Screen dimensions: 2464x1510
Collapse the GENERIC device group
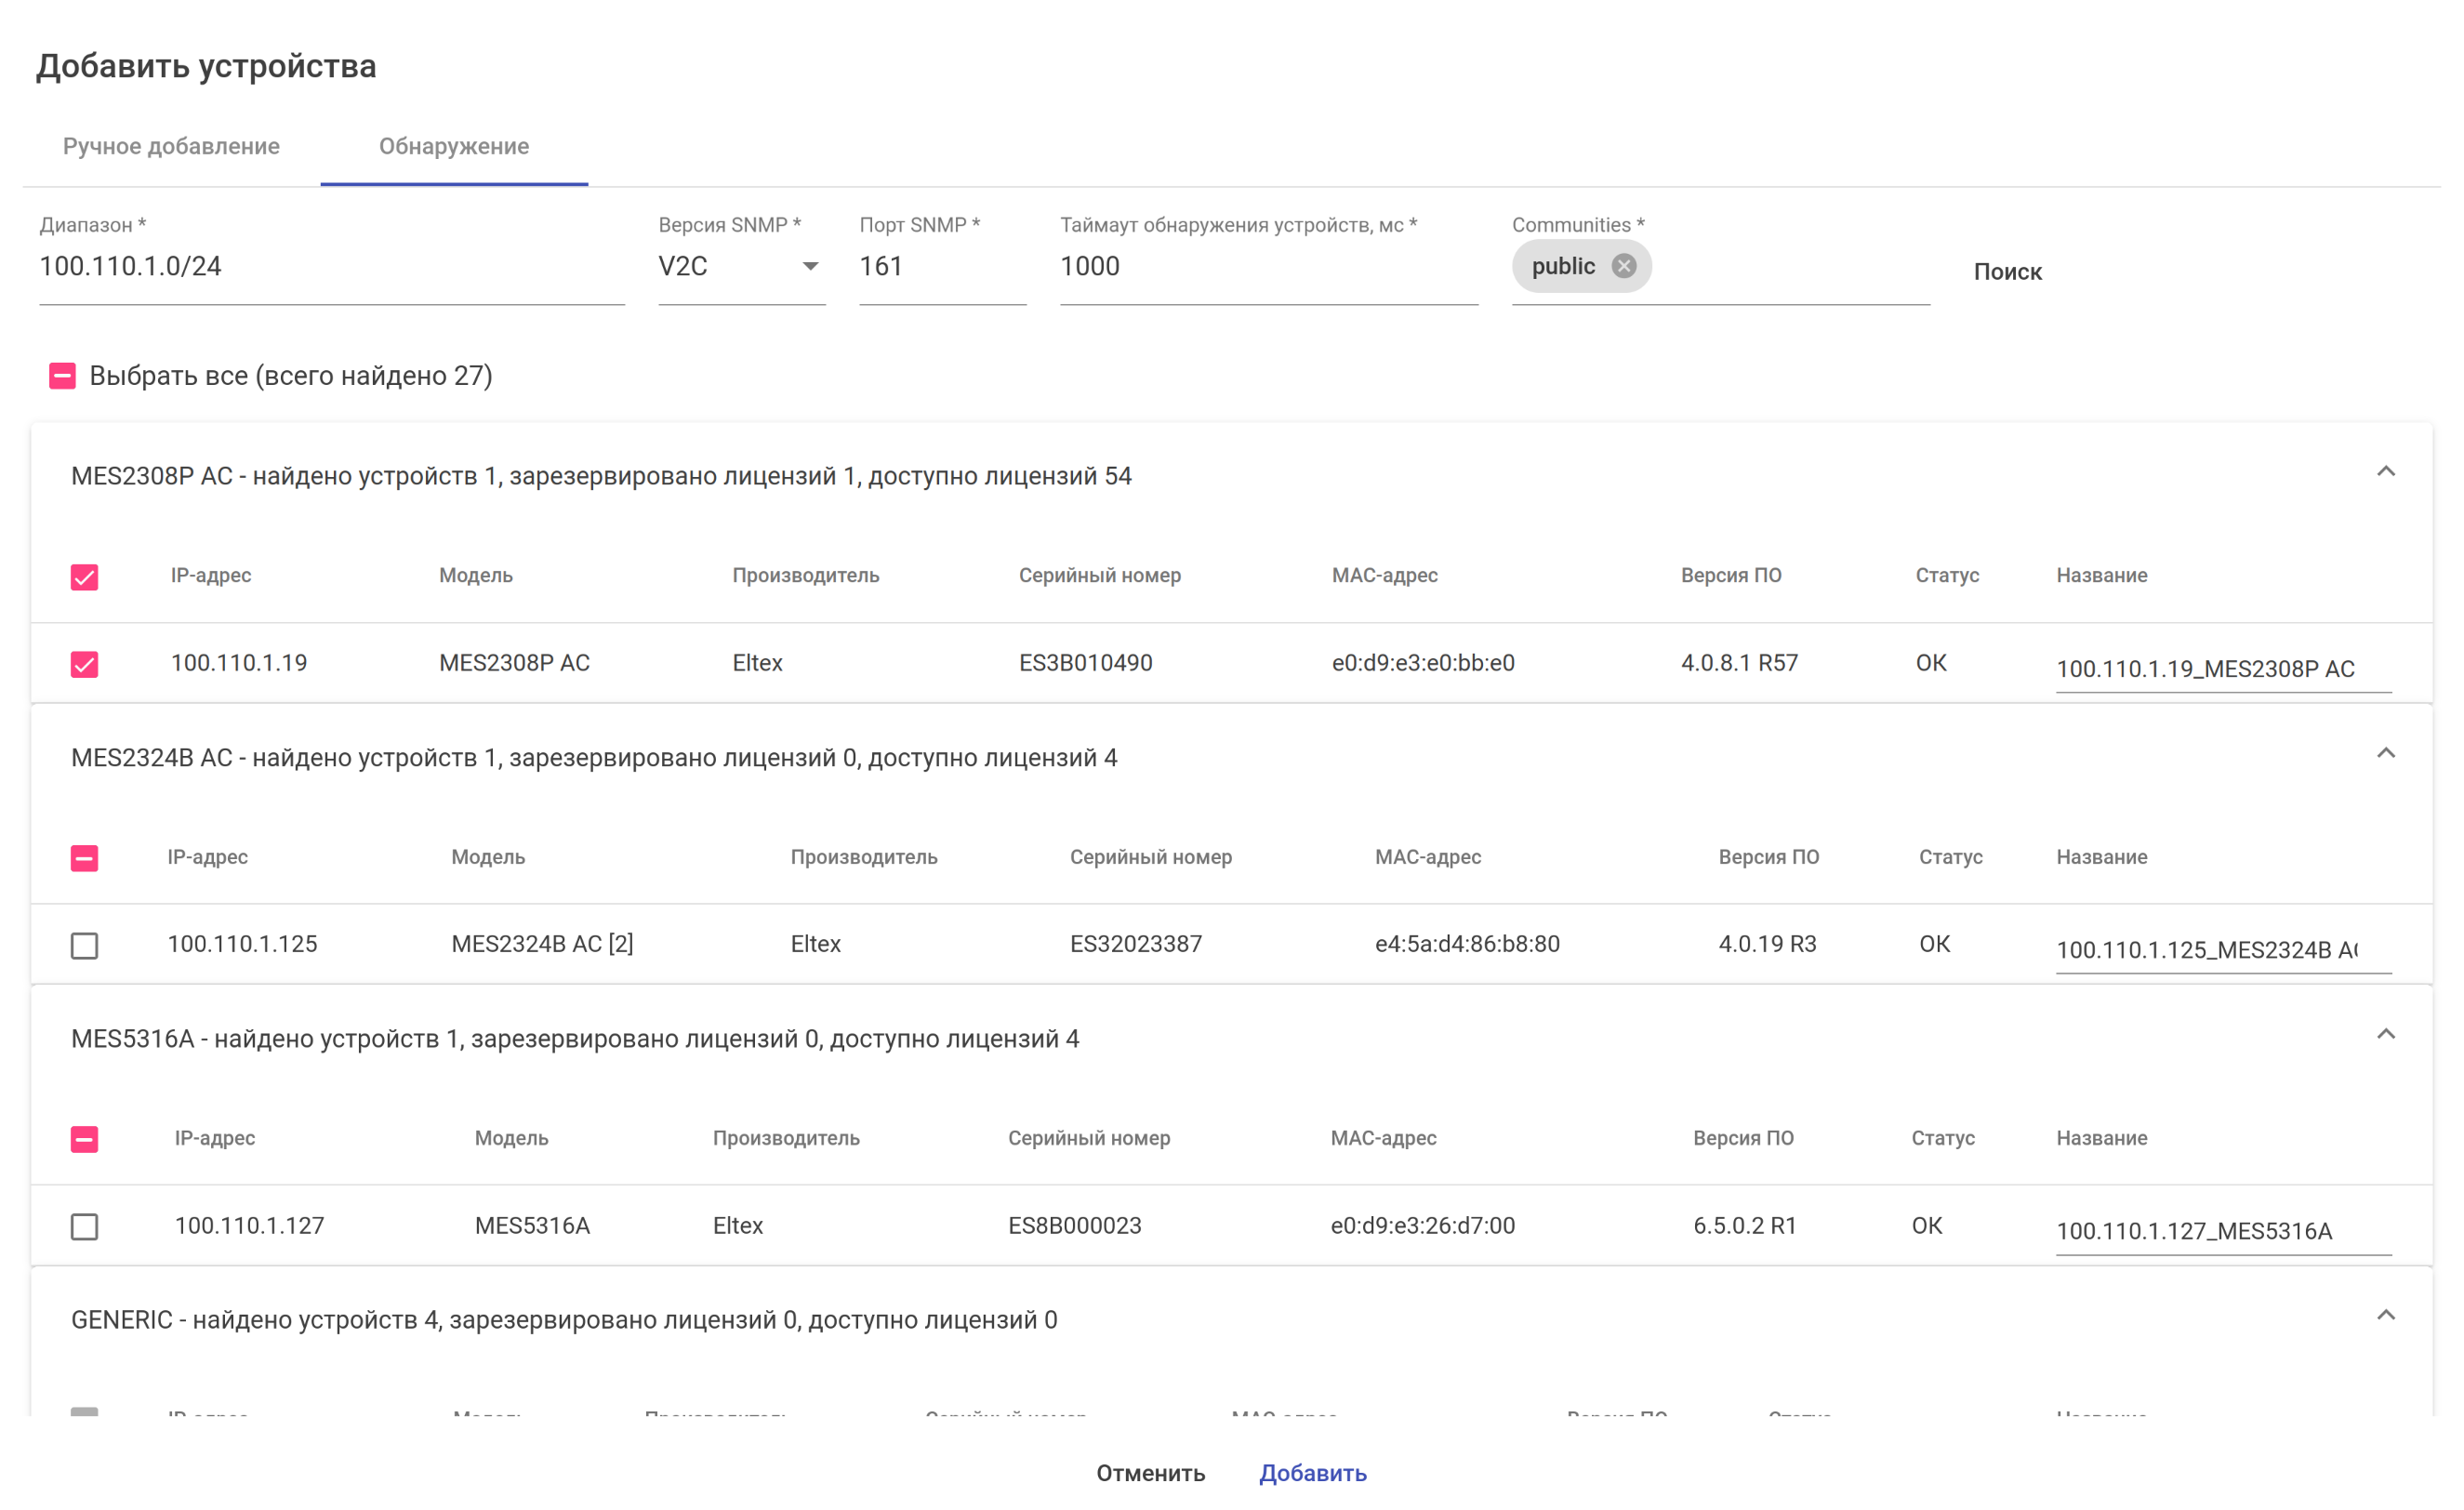pos(2385,1315)
